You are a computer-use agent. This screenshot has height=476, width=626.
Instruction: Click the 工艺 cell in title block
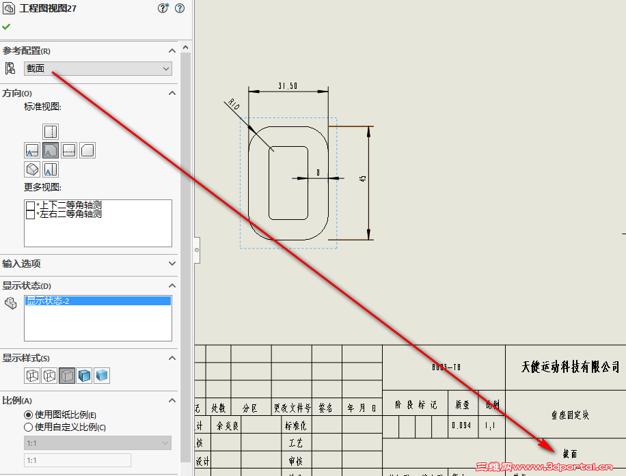click(295, 443)
